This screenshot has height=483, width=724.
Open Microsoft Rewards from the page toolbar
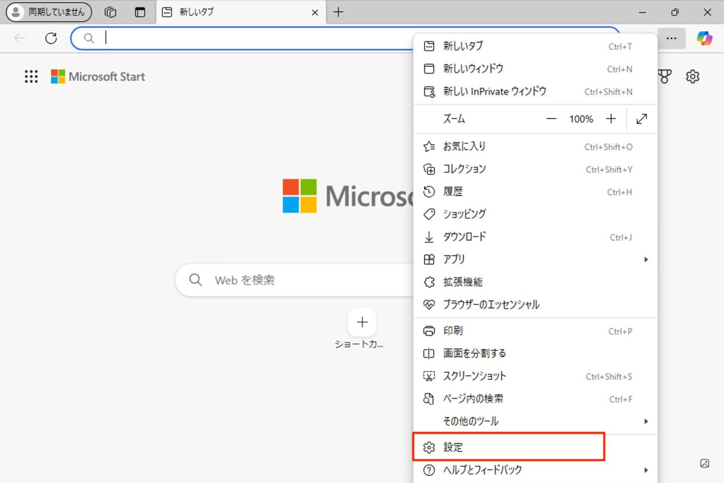coord(665,76)
